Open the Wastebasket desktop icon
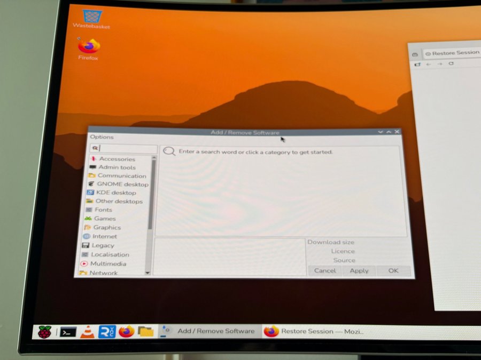This screenshot has height=360, width=481. (92, 18)
